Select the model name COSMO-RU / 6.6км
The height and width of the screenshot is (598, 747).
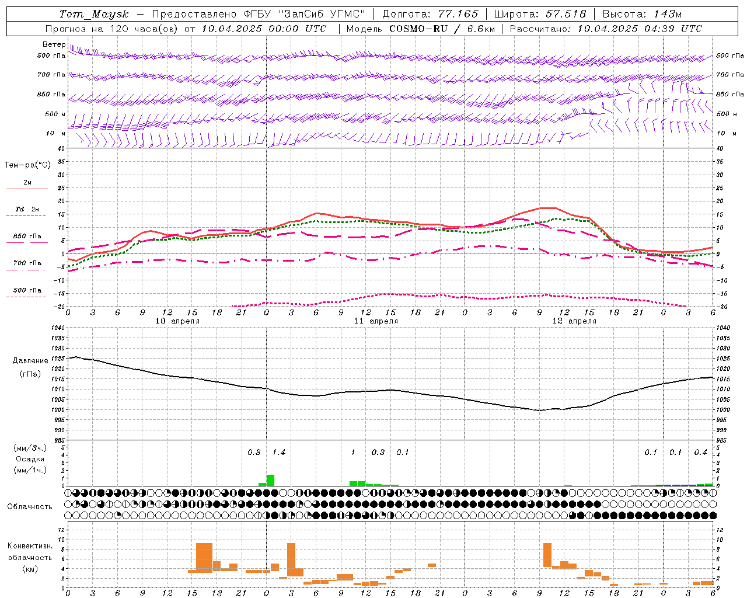442,29
